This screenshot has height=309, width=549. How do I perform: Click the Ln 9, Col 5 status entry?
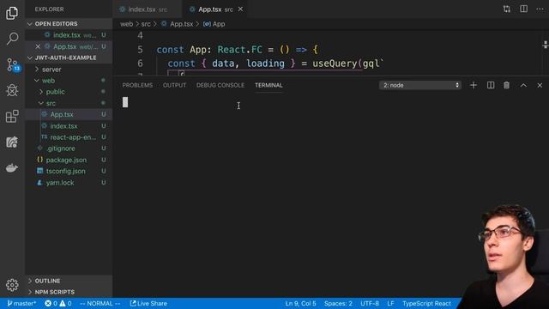300,303
